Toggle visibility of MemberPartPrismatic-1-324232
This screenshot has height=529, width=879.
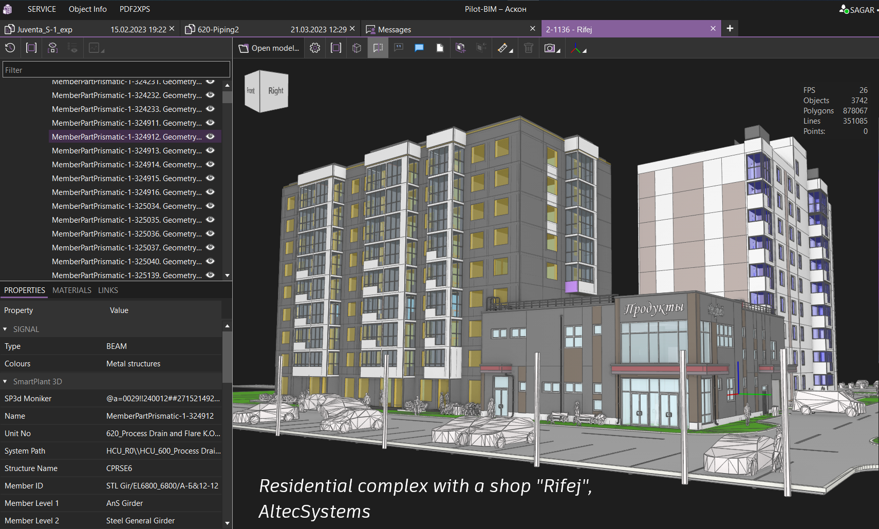tap(210, 95)
